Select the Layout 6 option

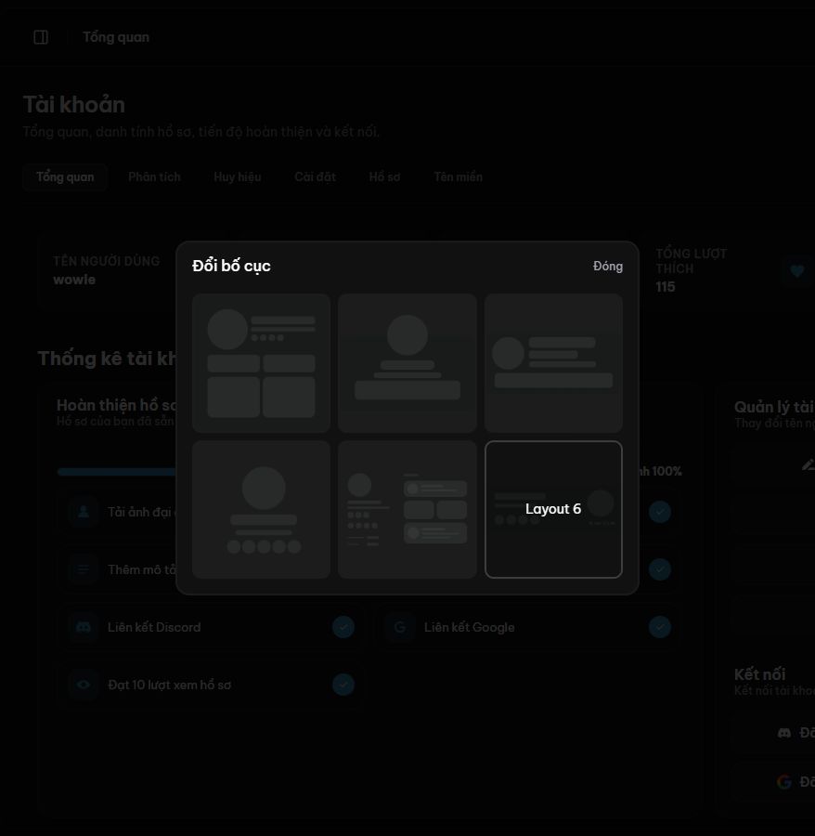click(553, 509)
